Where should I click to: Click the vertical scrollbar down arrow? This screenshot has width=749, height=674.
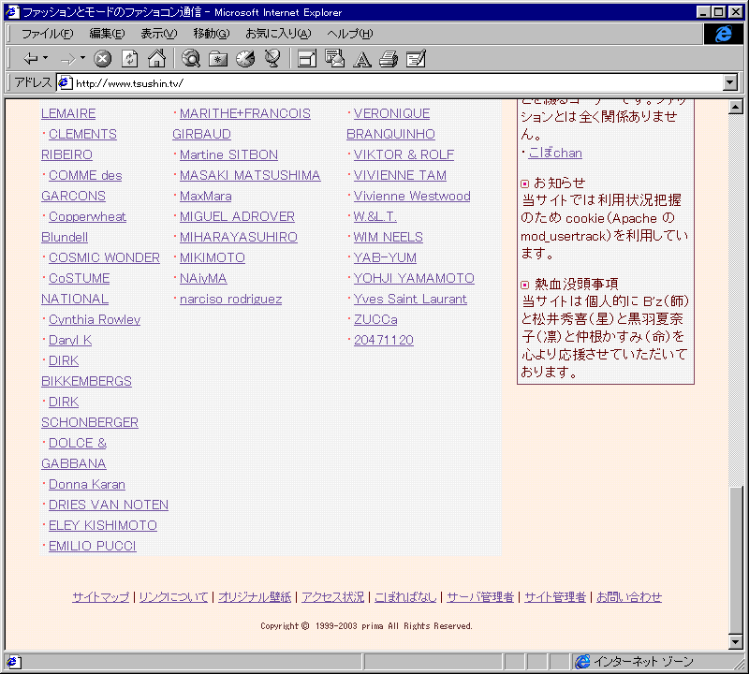tap(736, 642)
